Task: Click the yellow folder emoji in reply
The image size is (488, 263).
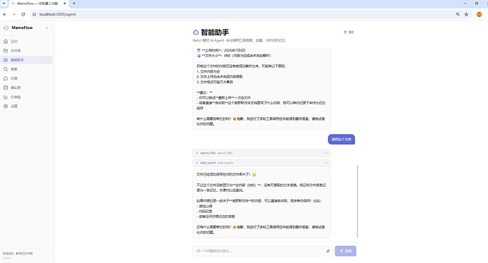Action: click(255, 175)
